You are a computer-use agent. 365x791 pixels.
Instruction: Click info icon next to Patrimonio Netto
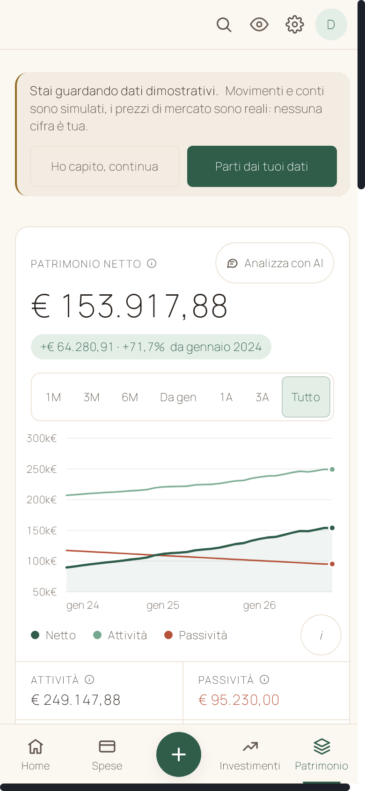(x=152, y=263)
